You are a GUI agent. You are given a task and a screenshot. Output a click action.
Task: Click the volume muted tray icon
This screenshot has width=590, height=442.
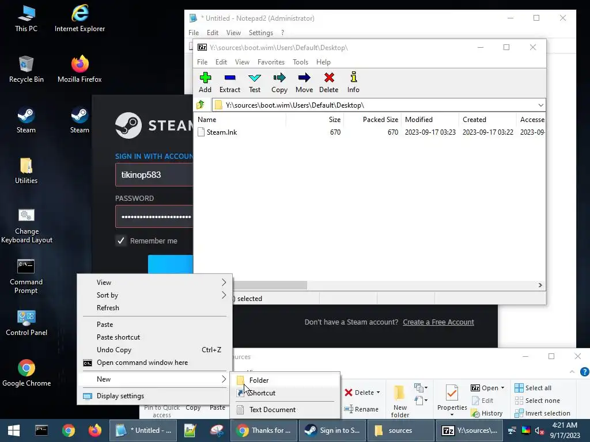[x=539, y=430]
